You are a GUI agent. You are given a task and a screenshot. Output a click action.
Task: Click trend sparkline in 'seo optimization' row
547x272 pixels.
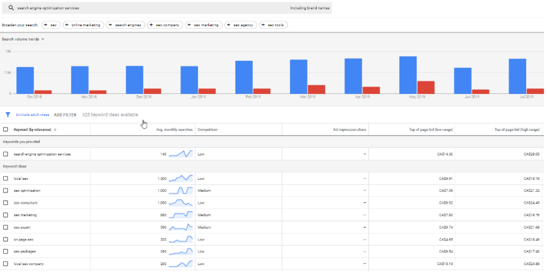point(180,191)
